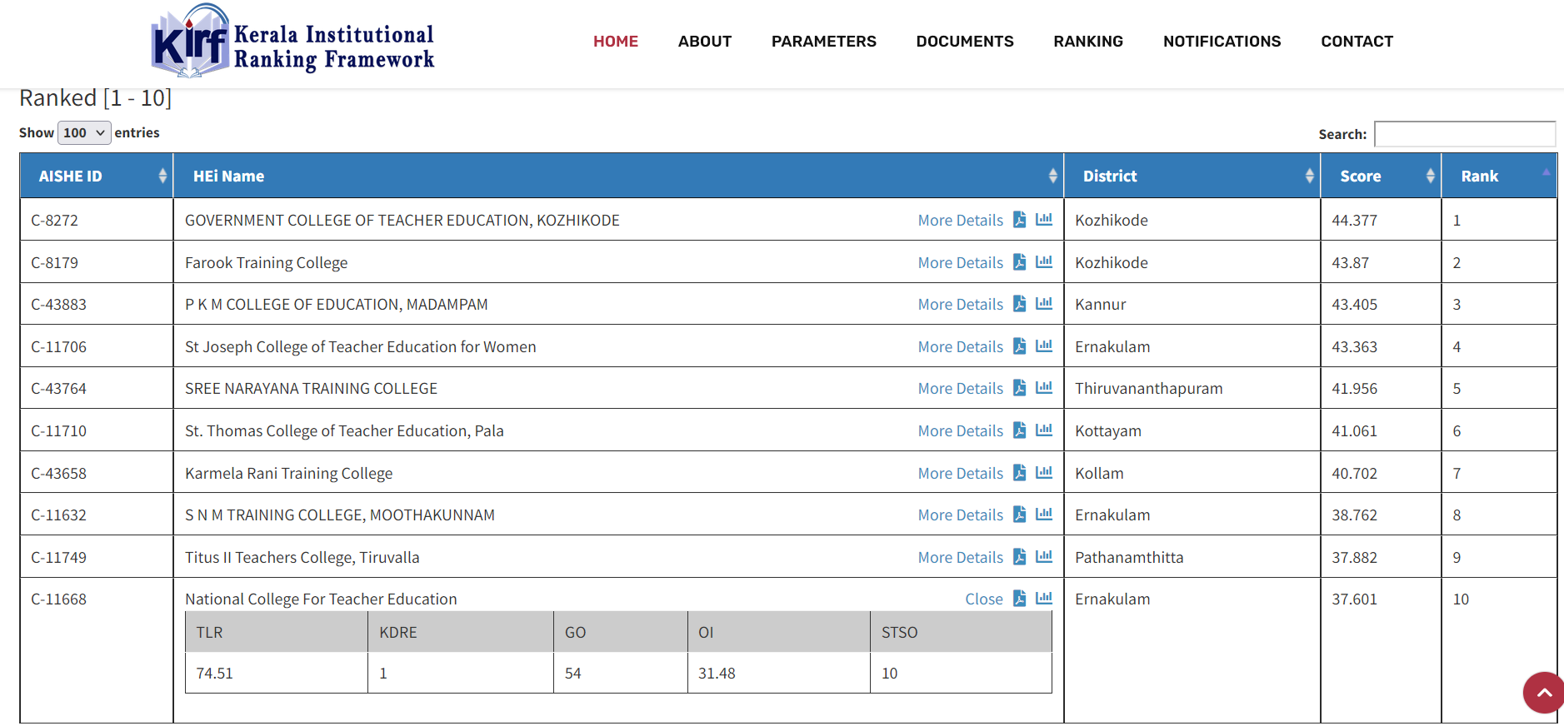Sort table by District column
Viewport: 1564px width, 726px height.
coord(1192,176)
